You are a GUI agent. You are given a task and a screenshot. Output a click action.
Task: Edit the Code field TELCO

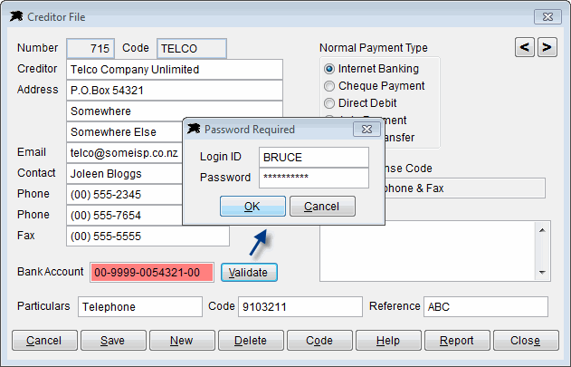192,49
